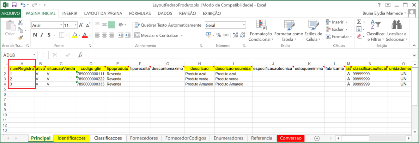Apply the yellow fill color

(x=74, y=35)
